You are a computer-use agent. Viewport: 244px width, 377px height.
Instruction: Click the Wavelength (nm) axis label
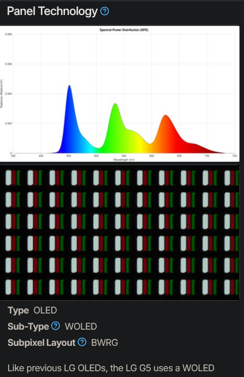click(124, 160)
